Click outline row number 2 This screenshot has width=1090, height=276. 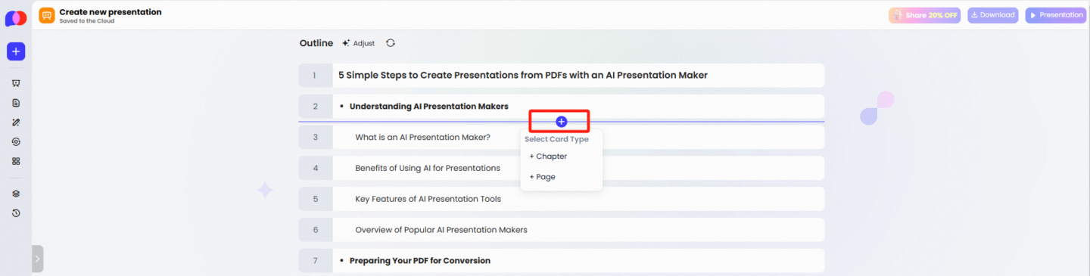316,107
